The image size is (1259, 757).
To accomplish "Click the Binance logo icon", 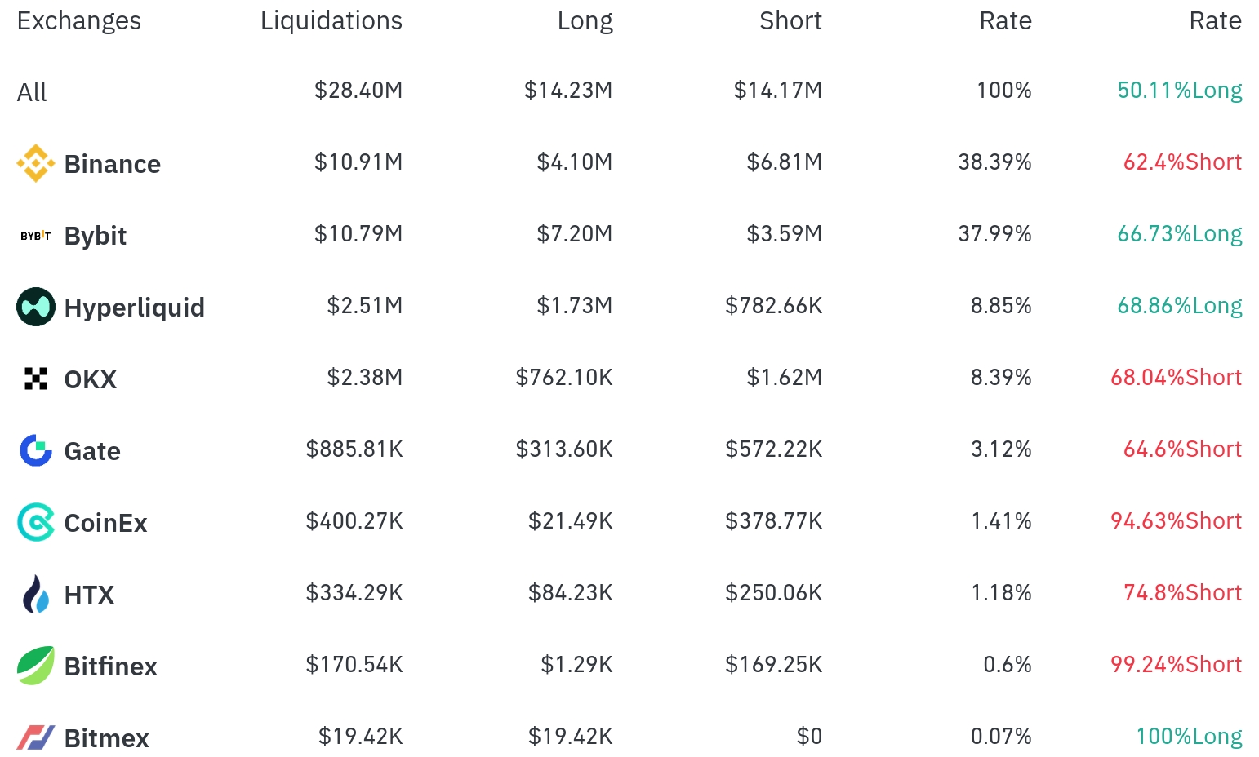I will pyautogui.click(x=36, y=164).
